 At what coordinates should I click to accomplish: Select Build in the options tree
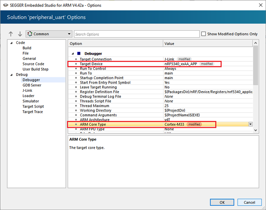tap(27, 48)
